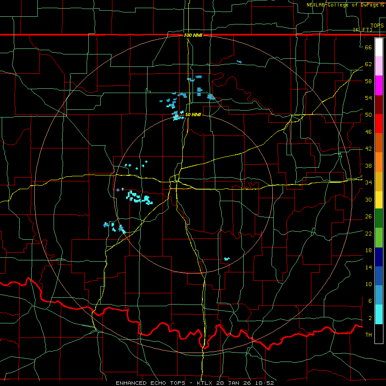Image resolution: width=386 pixels, height=386 pixels.
Task: Click the magenta swatch in the color scale
Action: (379, 85)
